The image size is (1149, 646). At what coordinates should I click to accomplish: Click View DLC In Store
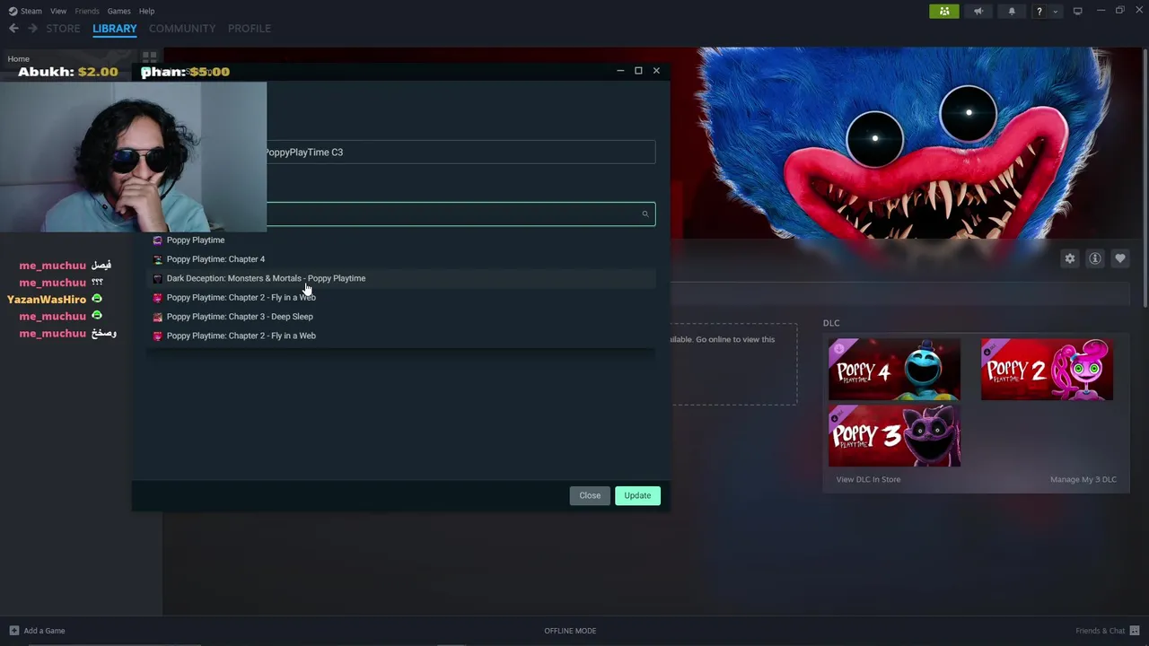pos(868,479)
